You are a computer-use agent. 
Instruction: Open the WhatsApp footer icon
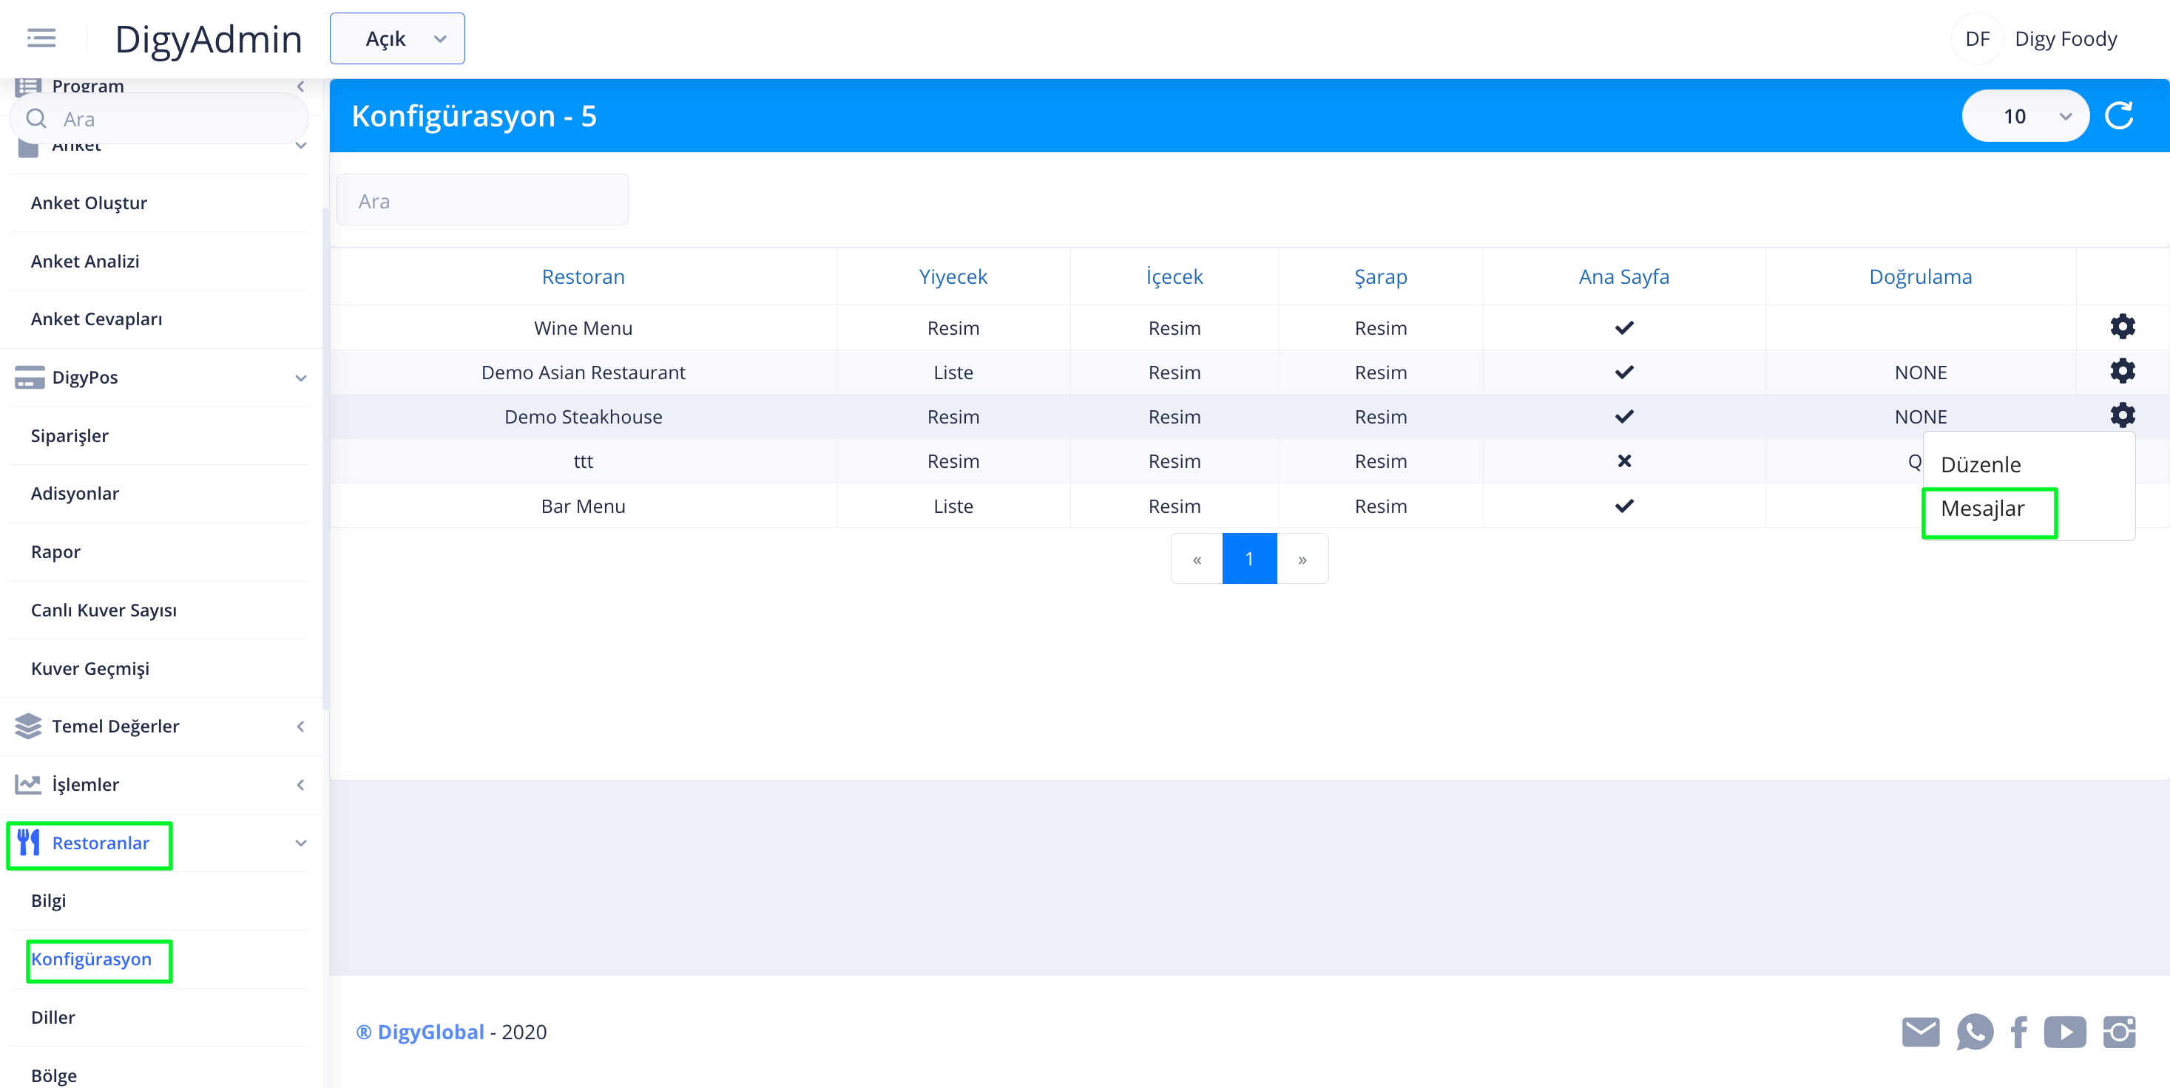tap(1974, 1032)
